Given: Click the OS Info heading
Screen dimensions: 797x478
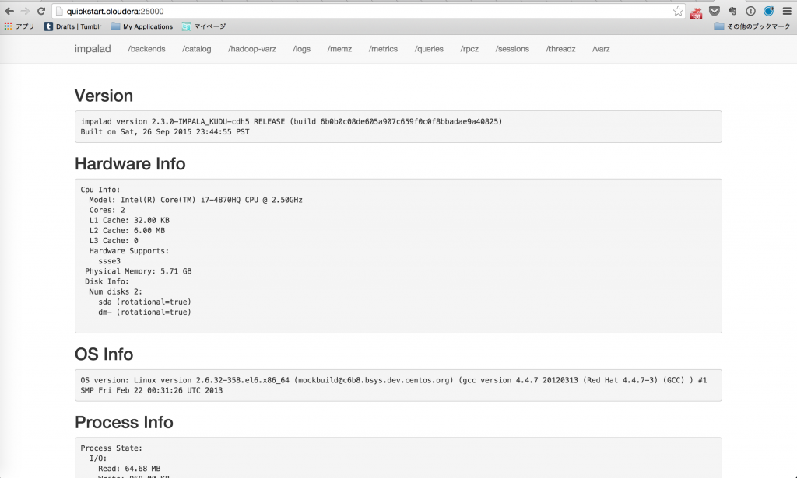Looking at the screenshot, I should pos(104,354).
